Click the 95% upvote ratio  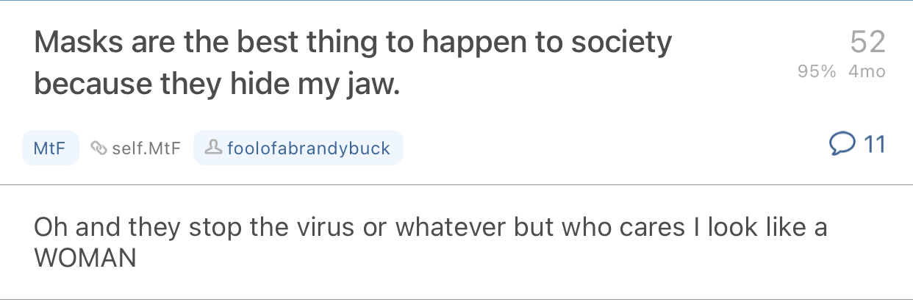pos(817,72)
